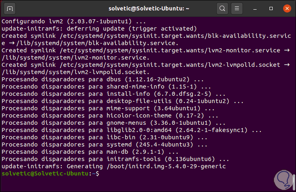Click the man-db (2.9.1-1) line

(x=90, y=152)
